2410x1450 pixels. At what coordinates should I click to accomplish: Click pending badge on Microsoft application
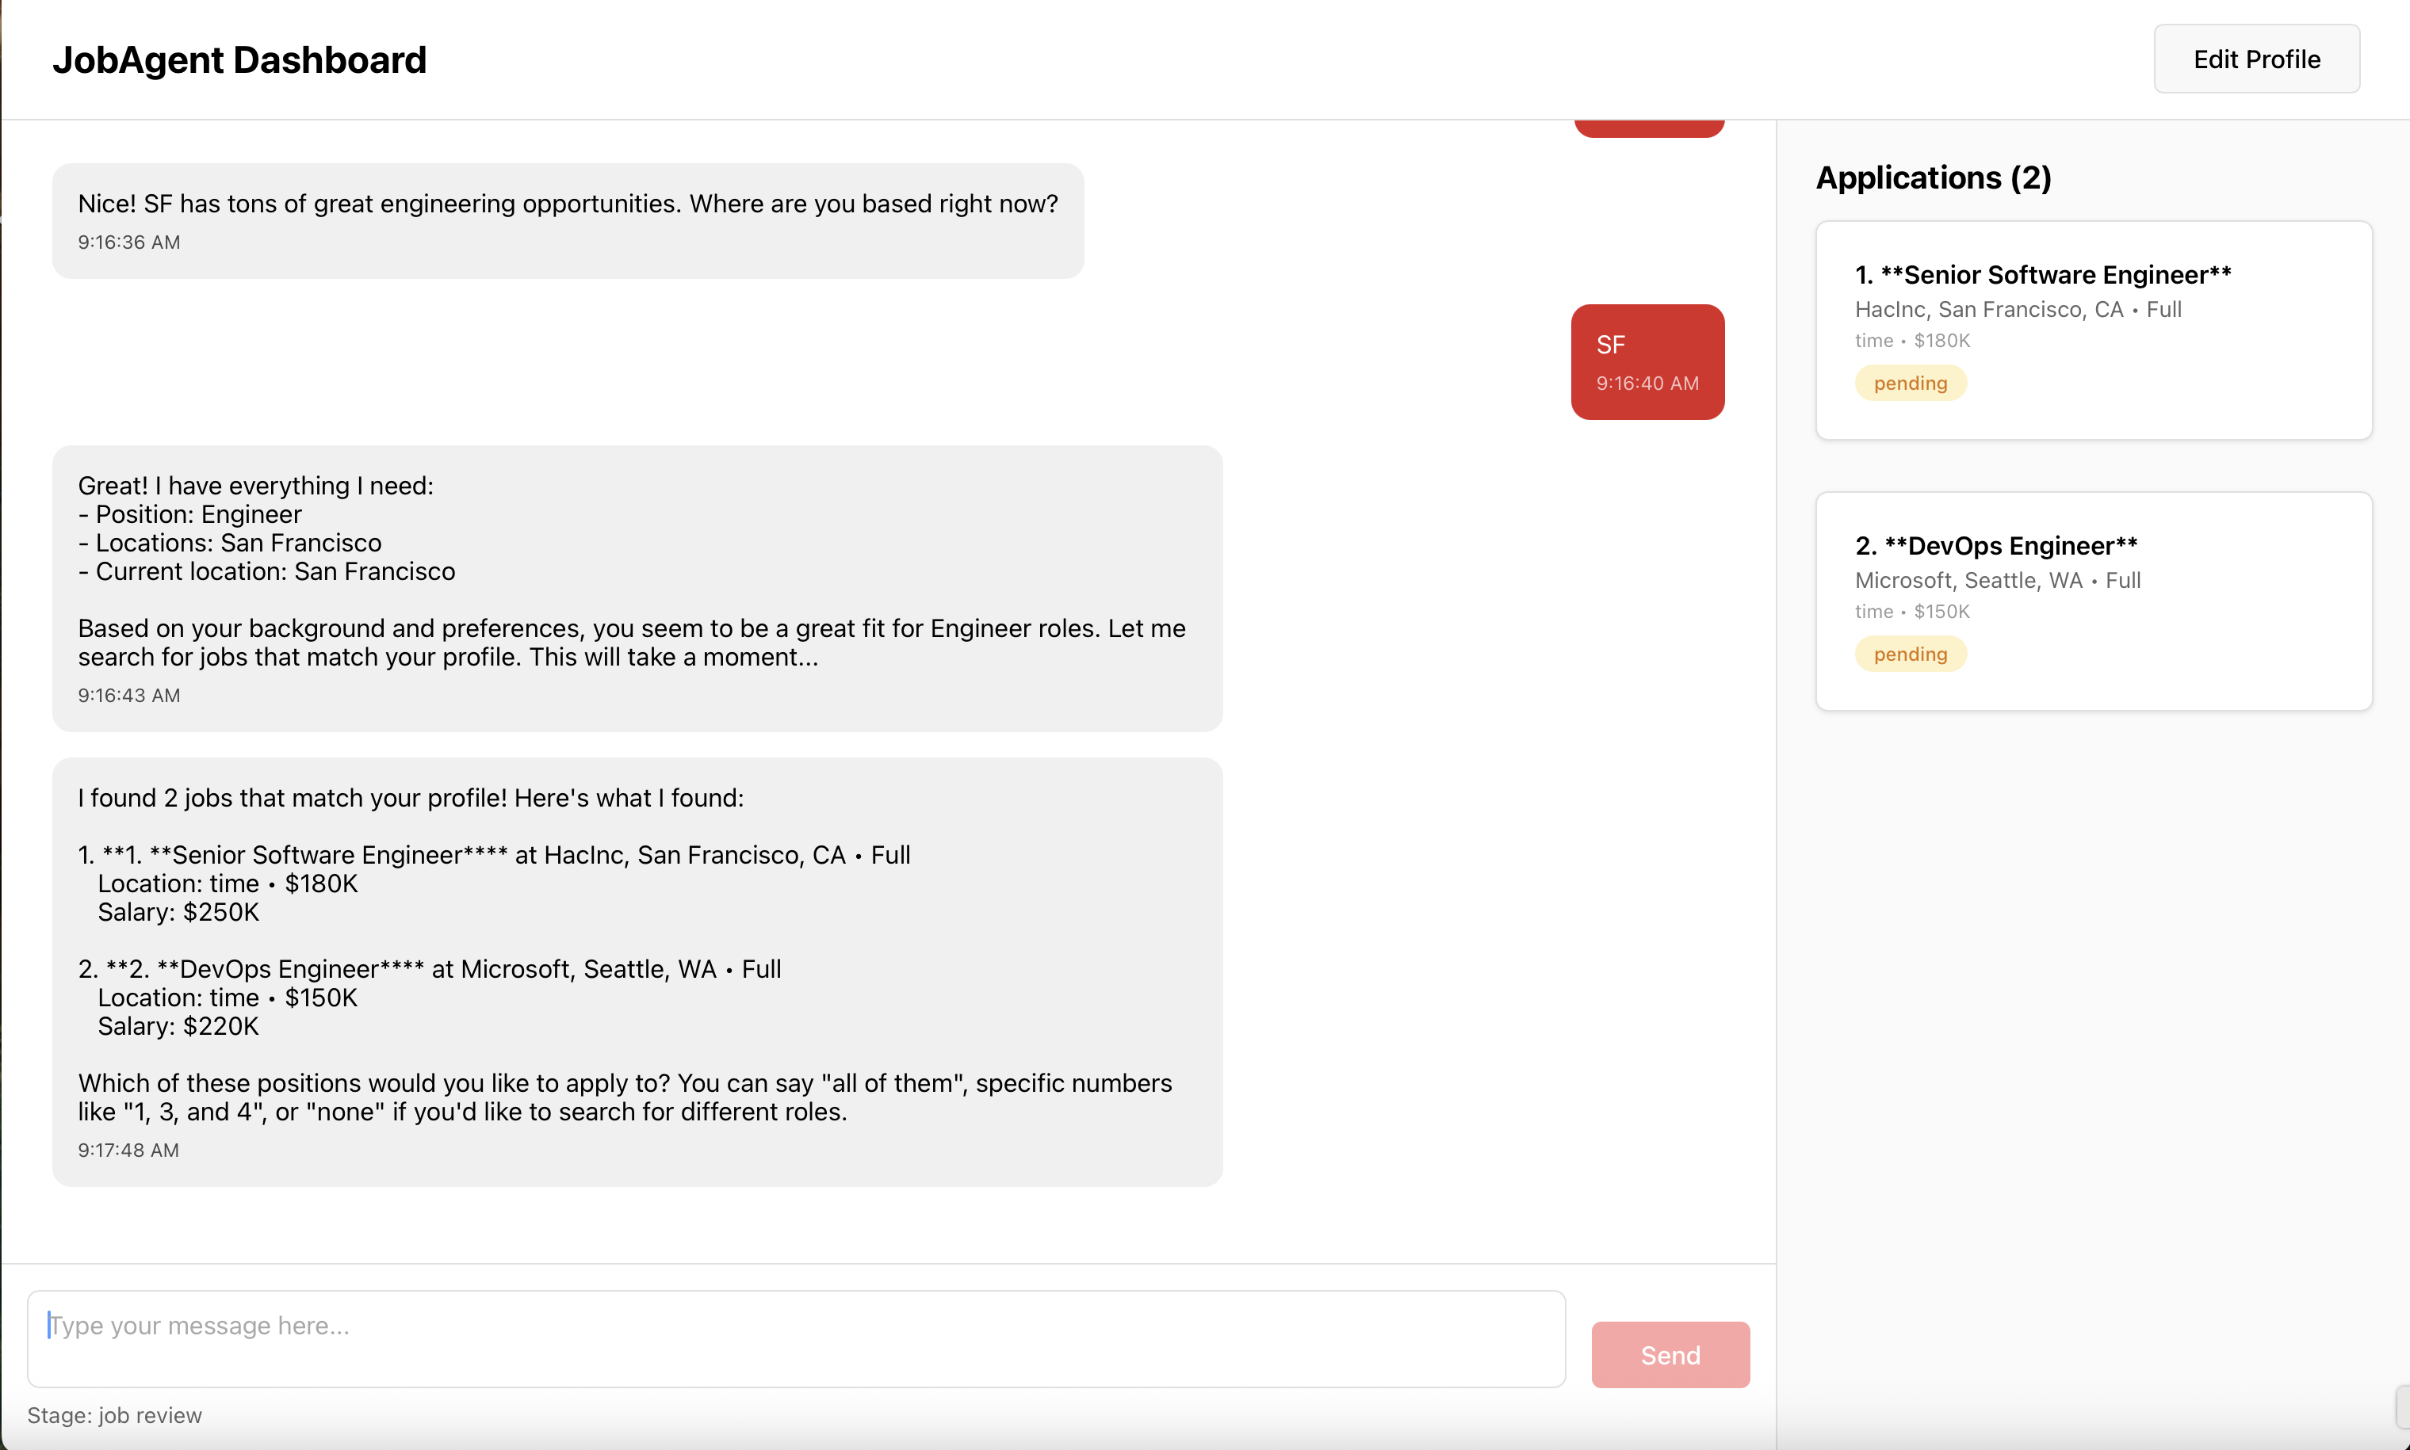click(x=1910, y=654)
